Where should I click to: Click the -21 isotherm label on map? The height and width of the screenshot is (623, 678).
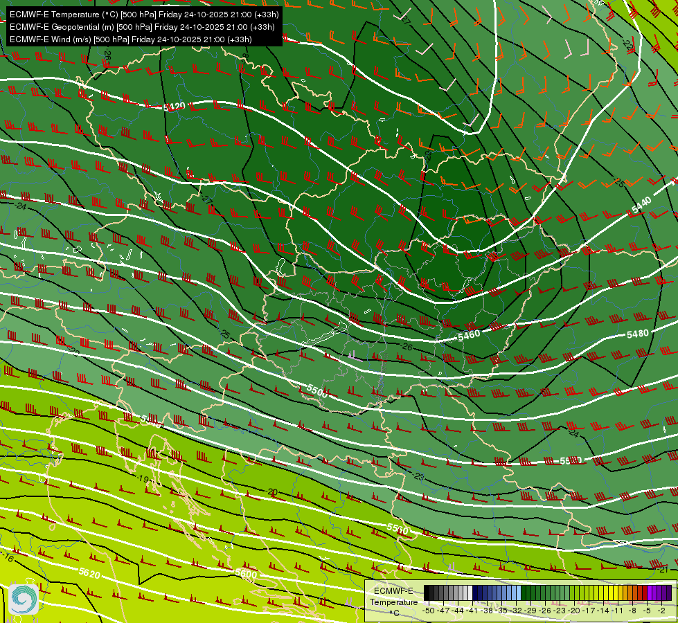click(663, 570)
